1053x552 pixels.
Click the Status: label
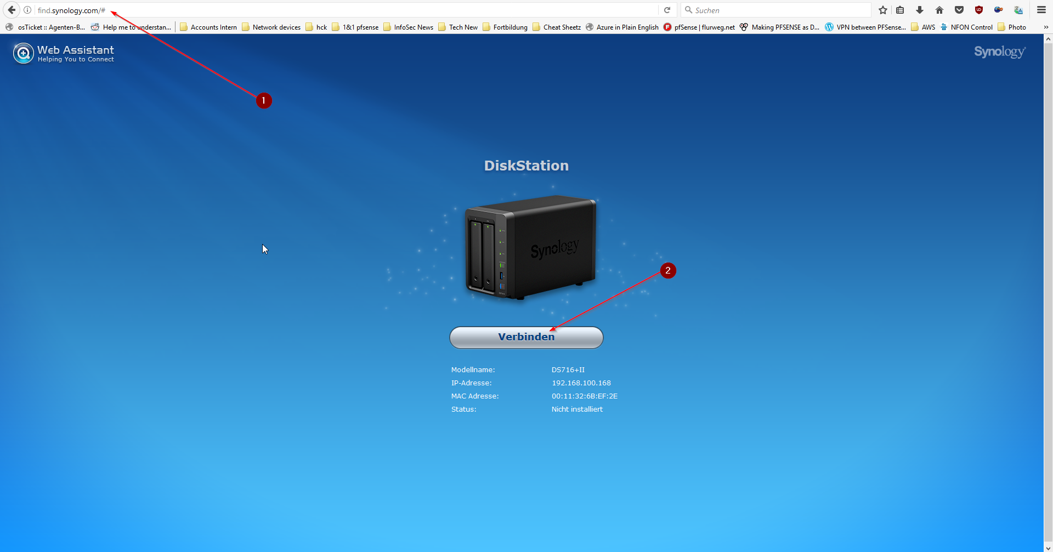[x=464, y=409]
